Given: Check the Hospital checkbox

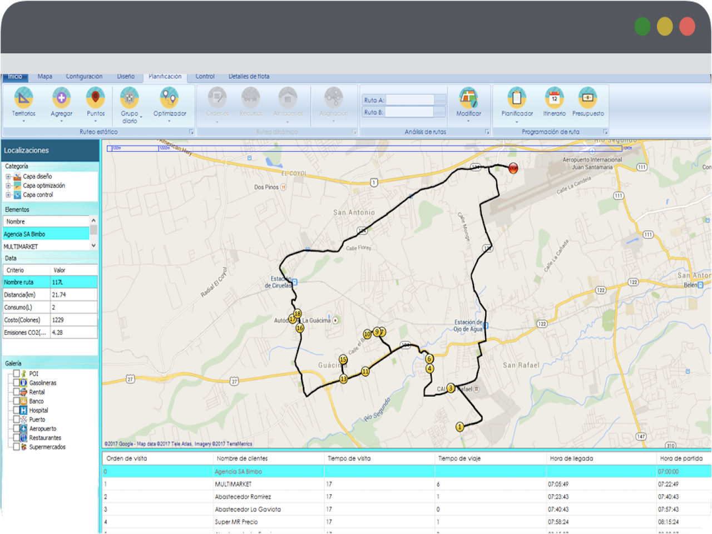Looking at the screenshot, I should pos(16,411).
